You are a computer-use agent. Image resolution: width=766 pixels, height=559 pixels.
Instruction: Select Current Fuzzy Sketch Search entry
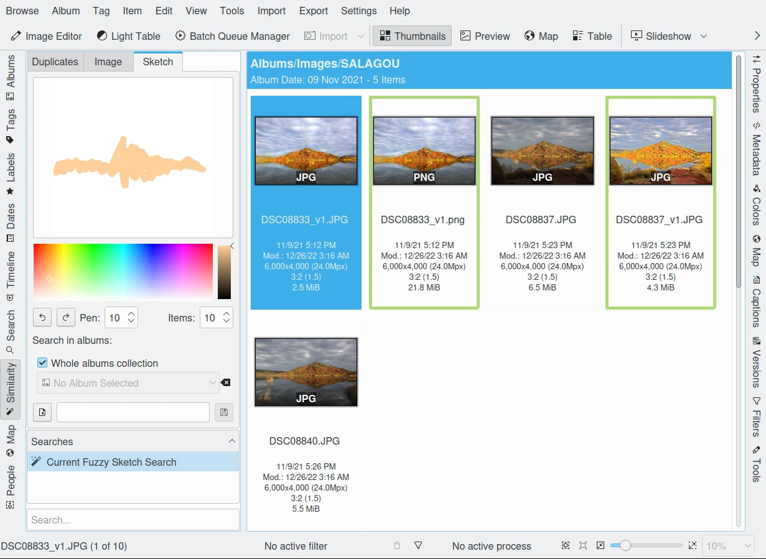pyautogui.click(x=111, y=462)
